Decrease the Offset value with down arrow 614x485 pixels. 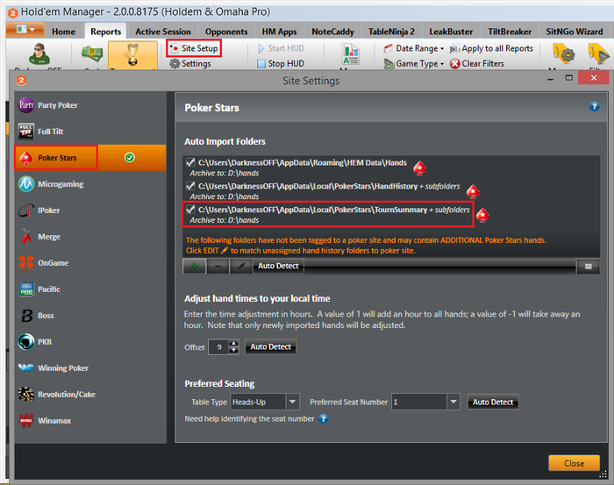point(234,350)
